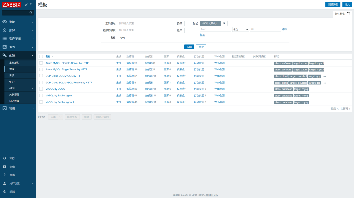
Task: Open the tag operator 包含 dropdown
Action: [241, 29]
